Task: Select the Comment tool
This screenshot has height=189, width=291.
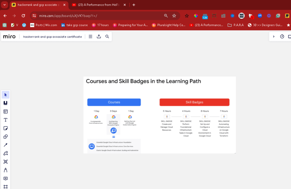Action: point(6,178)
